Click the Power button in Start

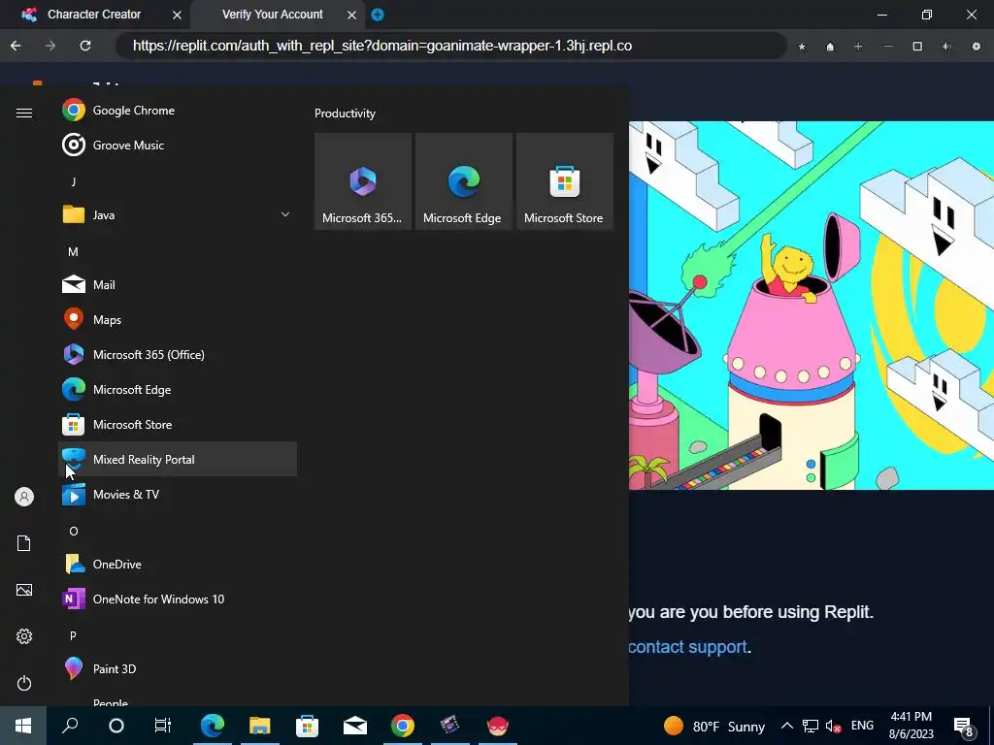(x=24, y=683)
